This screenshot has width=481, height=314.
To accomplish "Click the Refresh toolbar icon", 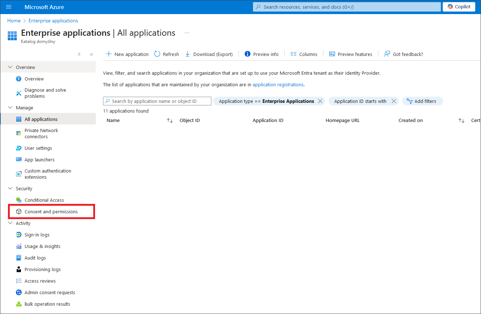I will click(157, 54).
